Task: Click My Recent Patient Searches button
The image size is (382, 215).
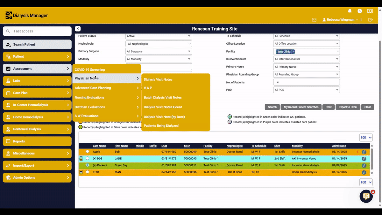Action: pyautogui.click(x=301, y=107)
